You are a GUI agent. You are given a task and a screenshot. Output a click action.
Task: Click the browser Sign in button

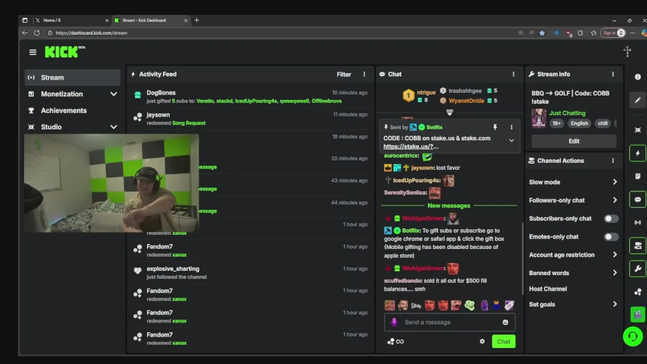coord(614,33)
